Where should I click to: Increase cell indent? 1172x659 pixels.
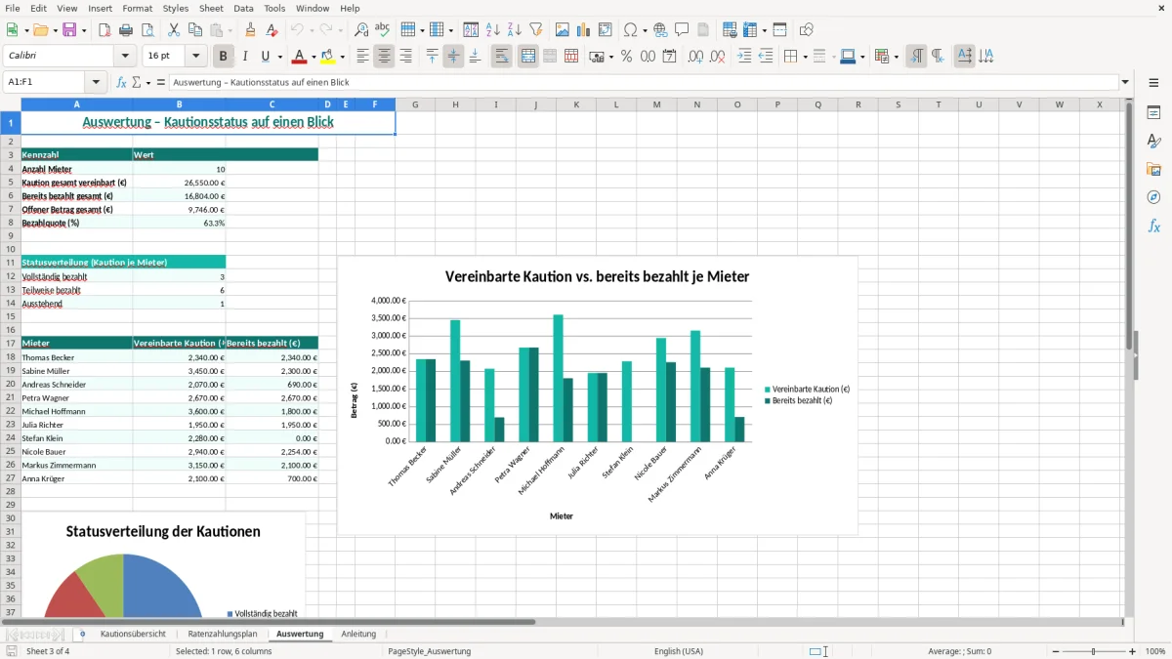pyautogui.click(x=744, y=57)
